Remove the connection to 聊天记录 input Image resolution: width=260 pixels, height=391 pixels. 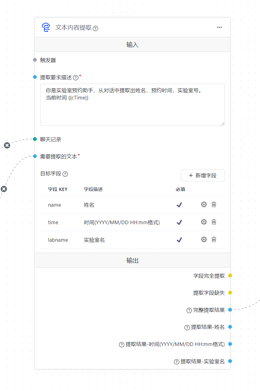tap(7, 145)
